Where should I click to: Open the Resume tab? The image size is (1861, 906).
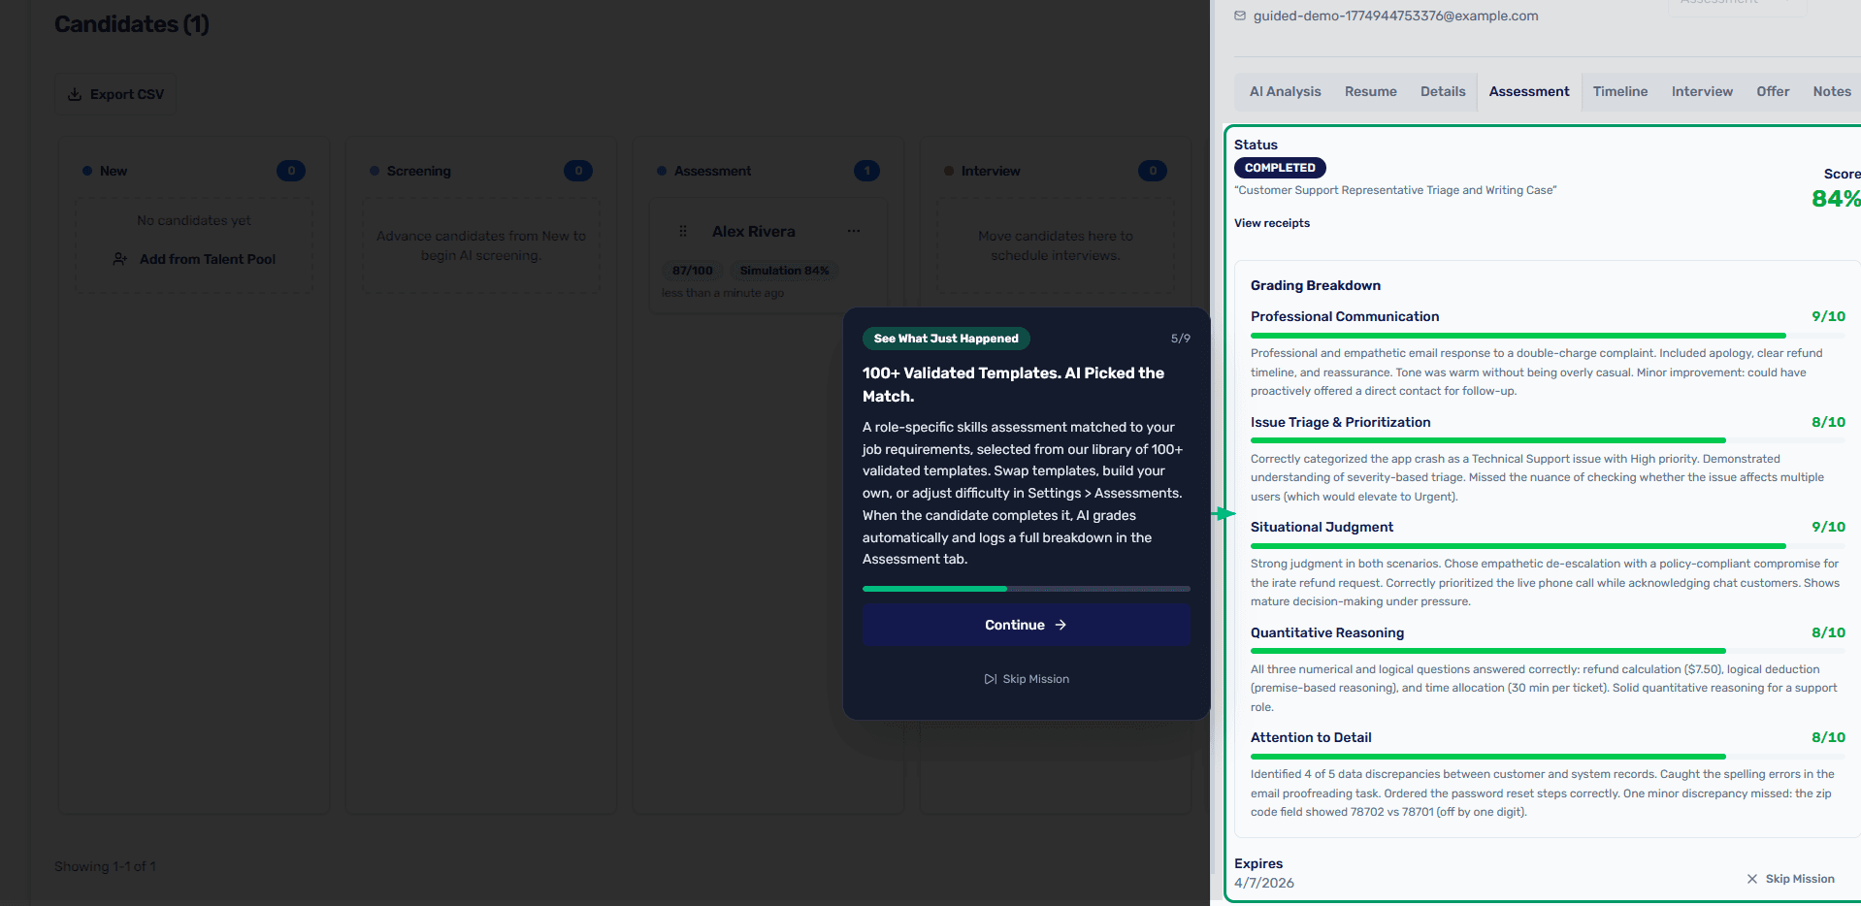pyautogui.click(x=1370, y=92)
